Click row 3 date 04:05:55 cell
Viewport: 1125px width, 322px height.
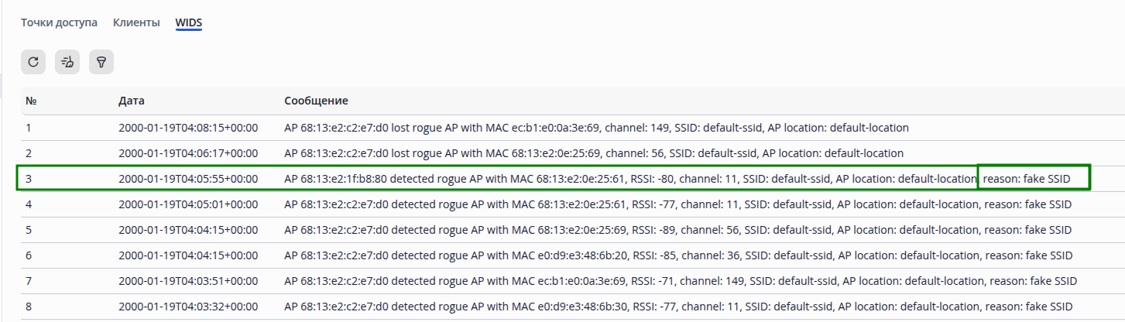(x=188, y=179)
